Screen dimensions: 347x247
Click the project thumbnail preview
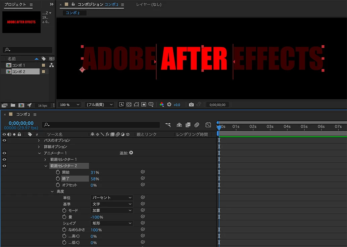click(x=21, y=22)
